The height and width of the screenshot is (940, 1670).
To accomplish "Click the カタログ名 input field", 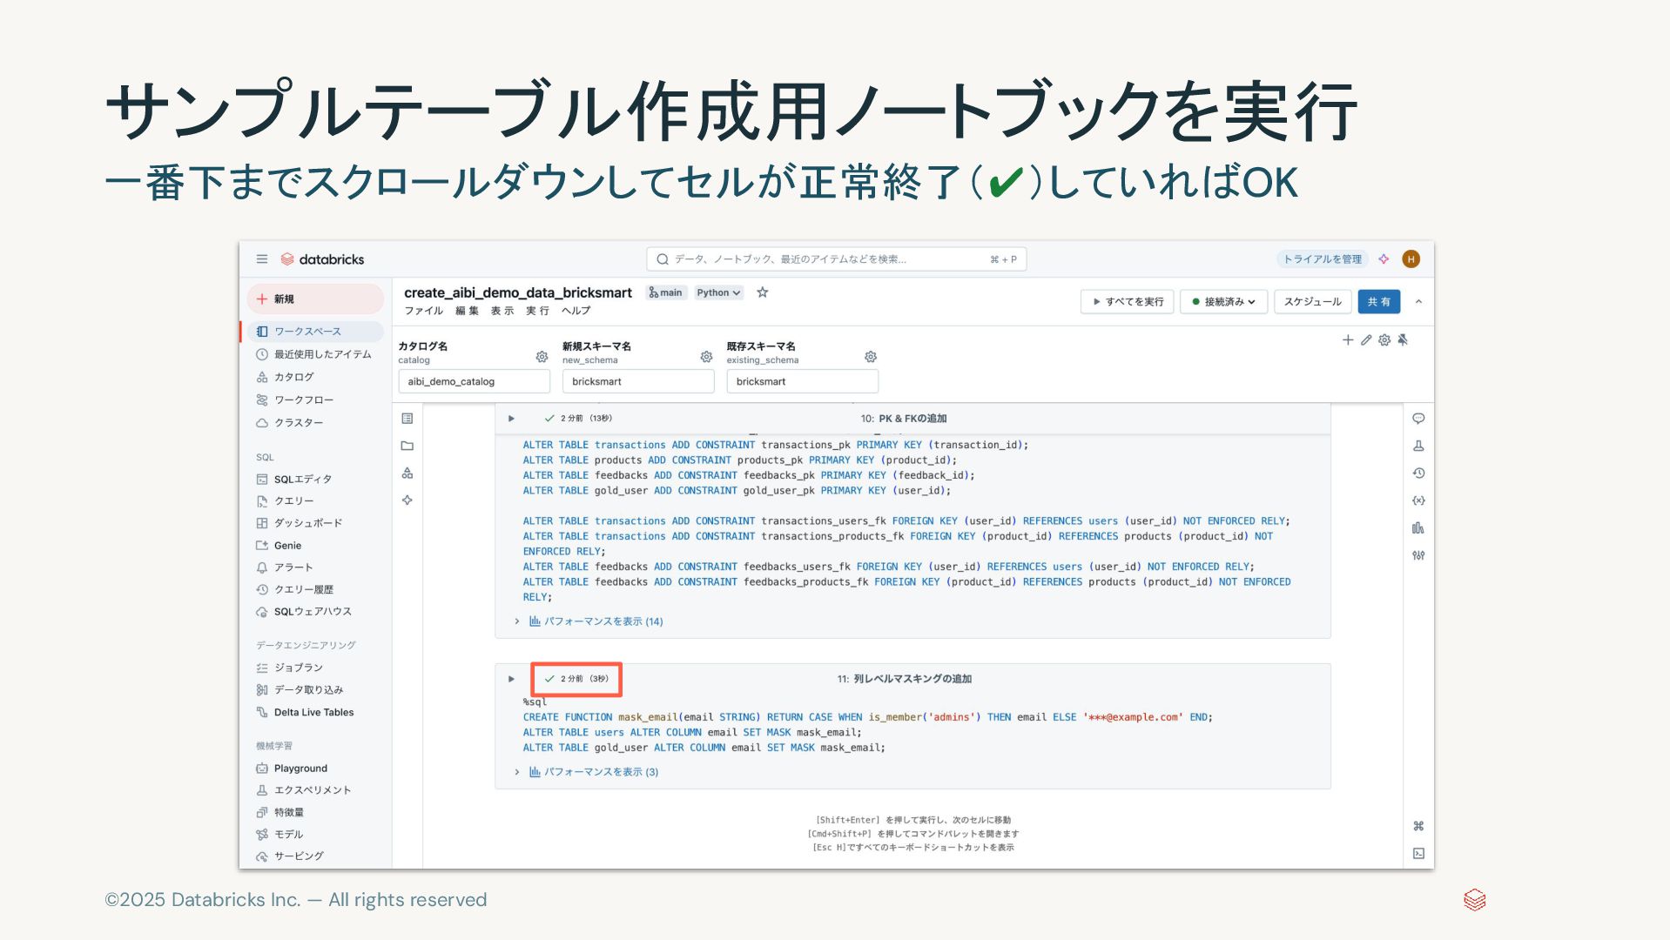I will [x=474, y=381].
